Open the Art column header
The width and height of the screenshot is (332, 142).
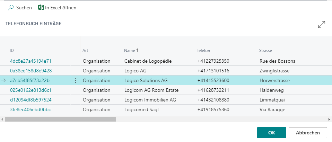(x=85, y=51)
